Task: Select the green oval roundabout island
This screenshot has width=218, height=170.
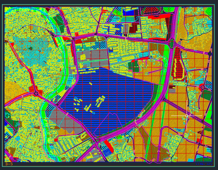Action: pos(172,44)
